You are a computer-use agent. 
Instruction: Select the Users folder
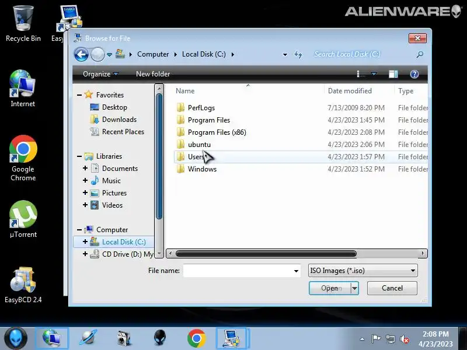pos(196,156)
